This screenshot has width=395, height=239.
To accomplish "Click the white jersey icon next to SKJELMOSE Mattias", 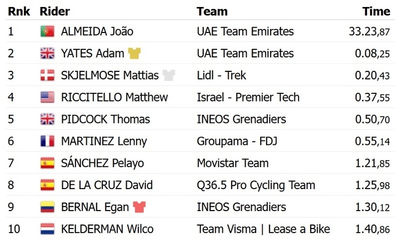I will (x=168, y=75).
